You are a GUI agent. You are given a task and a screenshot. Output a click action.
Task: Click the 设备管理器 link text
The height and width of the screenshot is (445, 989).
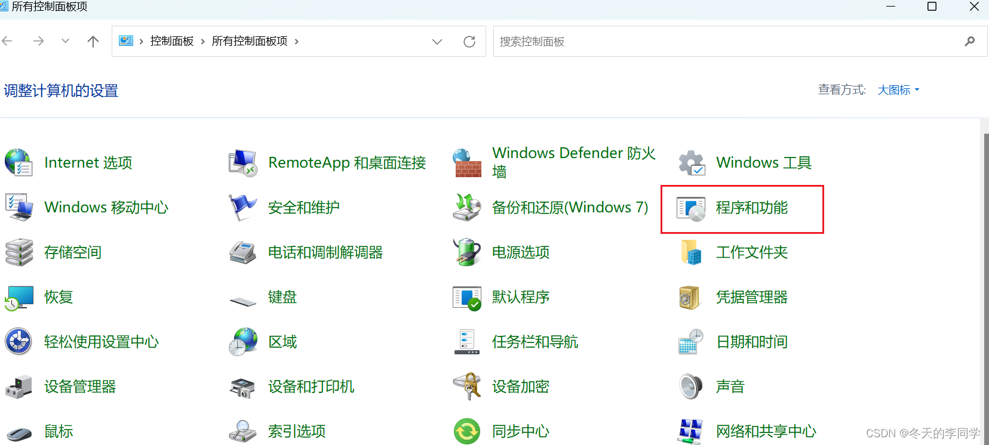80,387
